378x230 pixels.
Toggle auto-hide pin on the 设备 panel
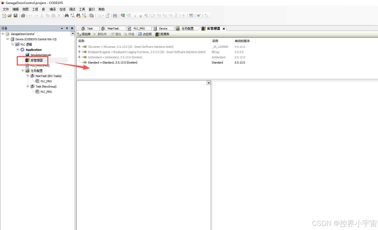(x=67, y=28)
